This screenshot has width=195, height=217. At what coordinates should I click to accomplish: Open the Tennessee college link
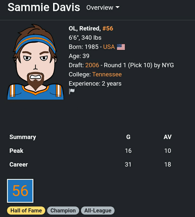pos(107,74)
